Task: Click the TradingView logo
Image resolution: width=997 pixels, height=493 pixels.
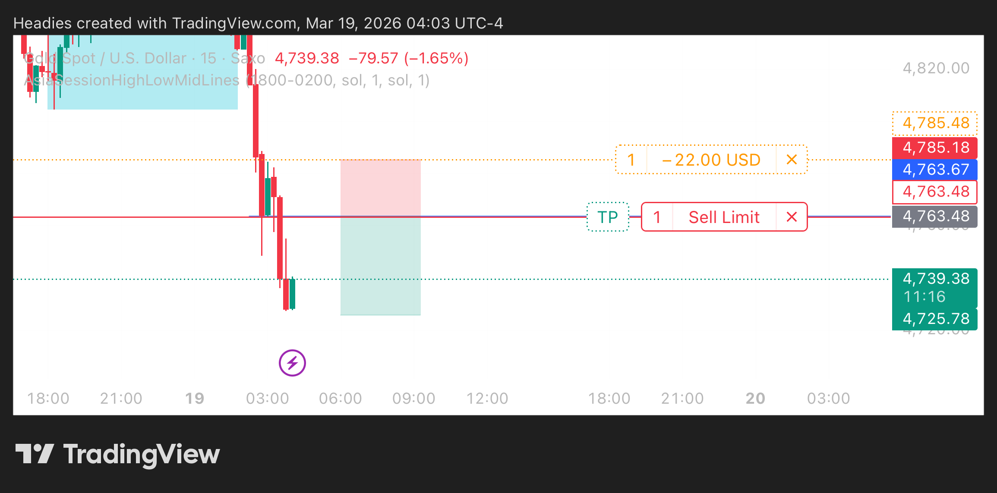Action: tap(117, 454)
